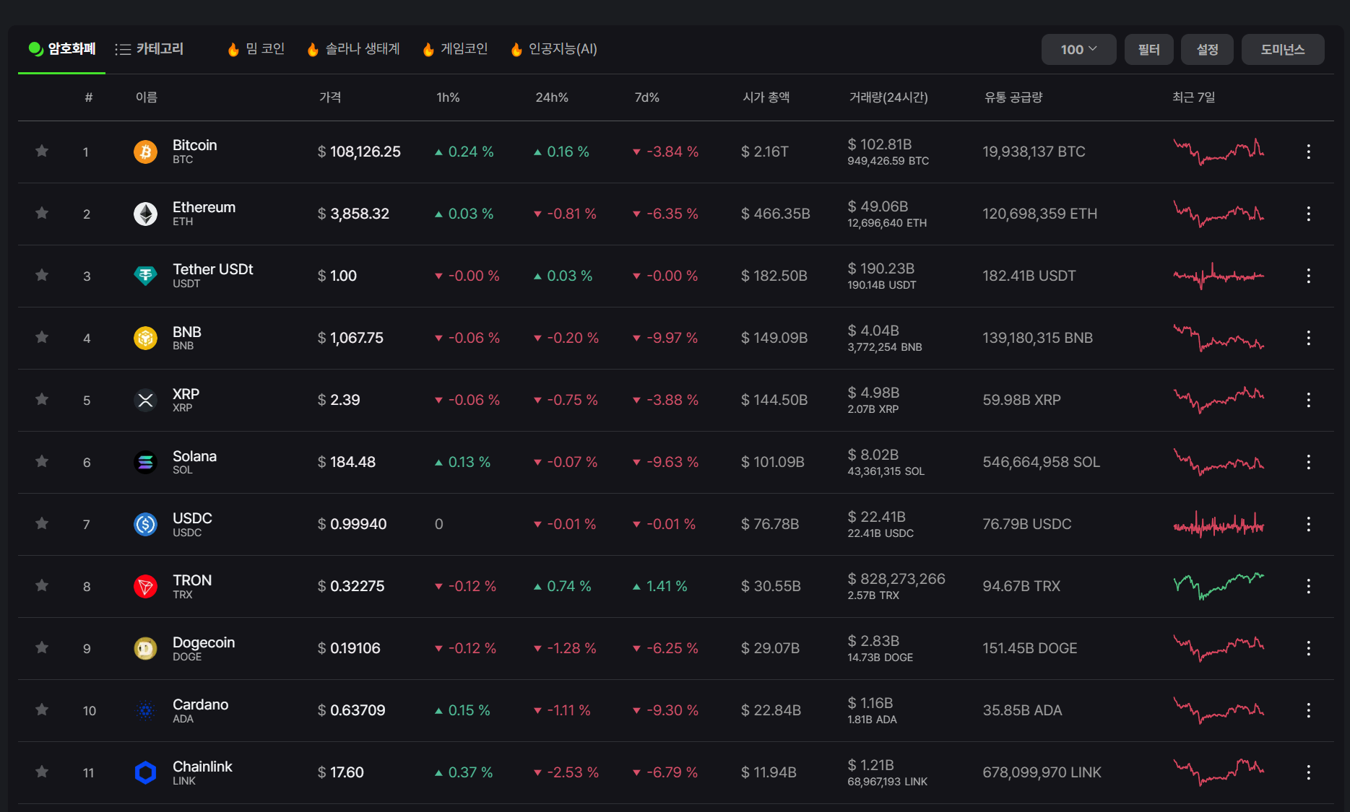Click the Chainlink hexagon logo icon
The width and height of the screenshot is (1350, 812).
[x=145, y=772]
